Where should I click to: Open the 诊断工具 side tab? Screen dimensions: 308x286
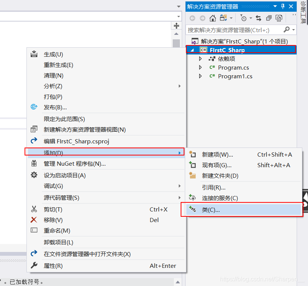(x=303, y=12)
